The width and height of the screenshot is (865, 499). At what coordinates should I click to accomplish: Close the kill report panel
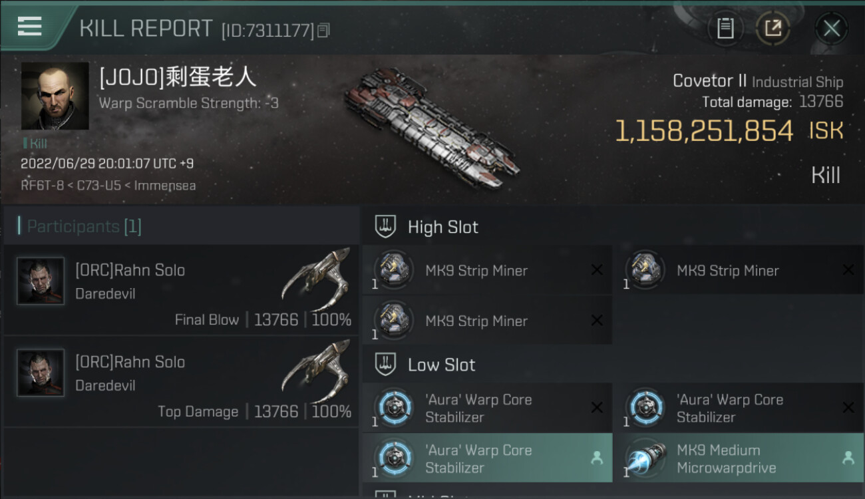point(831,29)
